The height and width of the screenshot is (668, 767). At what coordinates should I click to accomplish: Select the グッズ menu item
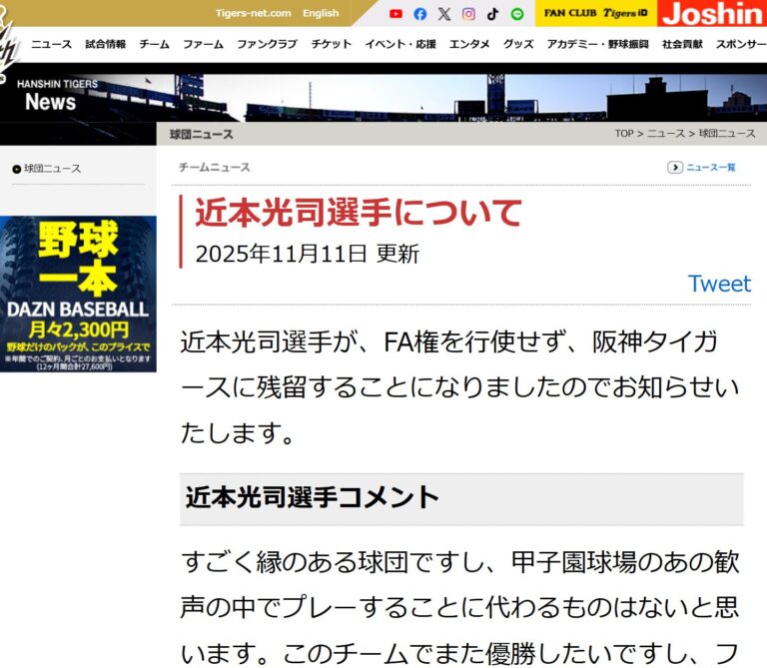518,45
